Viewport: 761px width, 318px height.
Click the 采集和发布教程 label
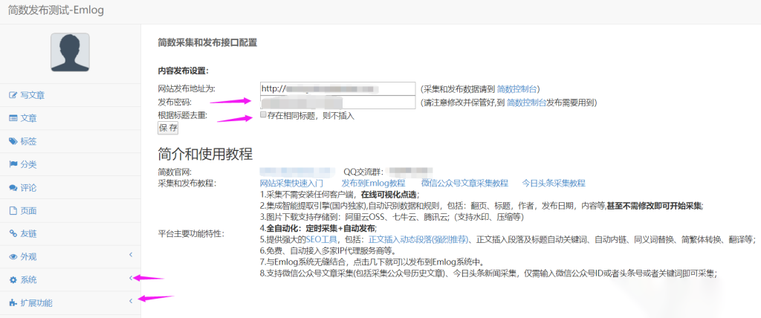point(187,184)
